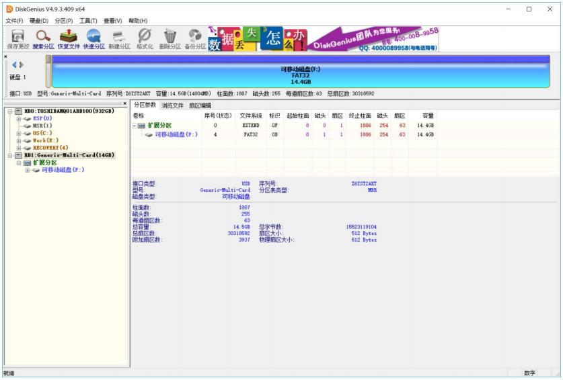Click the 格式化 format icon
This screenshot has height=380, width=563.
click(x=145, y=39)
